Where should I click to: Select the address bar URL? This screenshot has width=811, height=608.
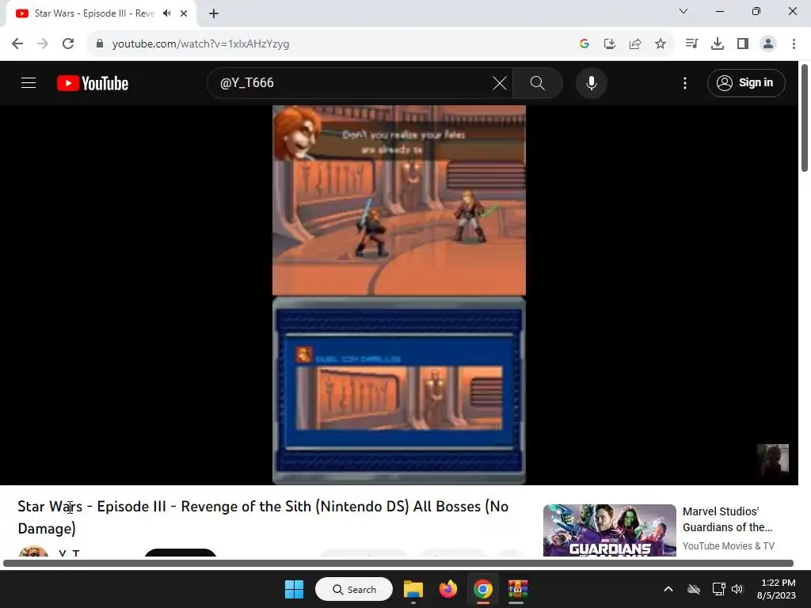(200, 44)
